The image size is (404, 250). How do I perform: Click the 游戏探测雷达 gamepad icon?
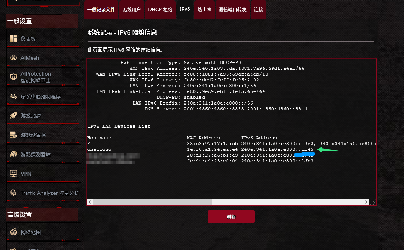pyautogui.click(x=14, y=154)
